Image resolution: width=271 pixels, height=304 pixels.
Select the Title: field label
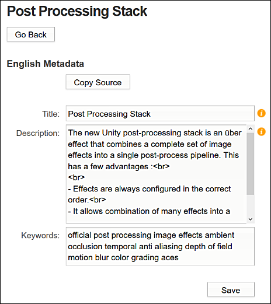click(51, 114)
